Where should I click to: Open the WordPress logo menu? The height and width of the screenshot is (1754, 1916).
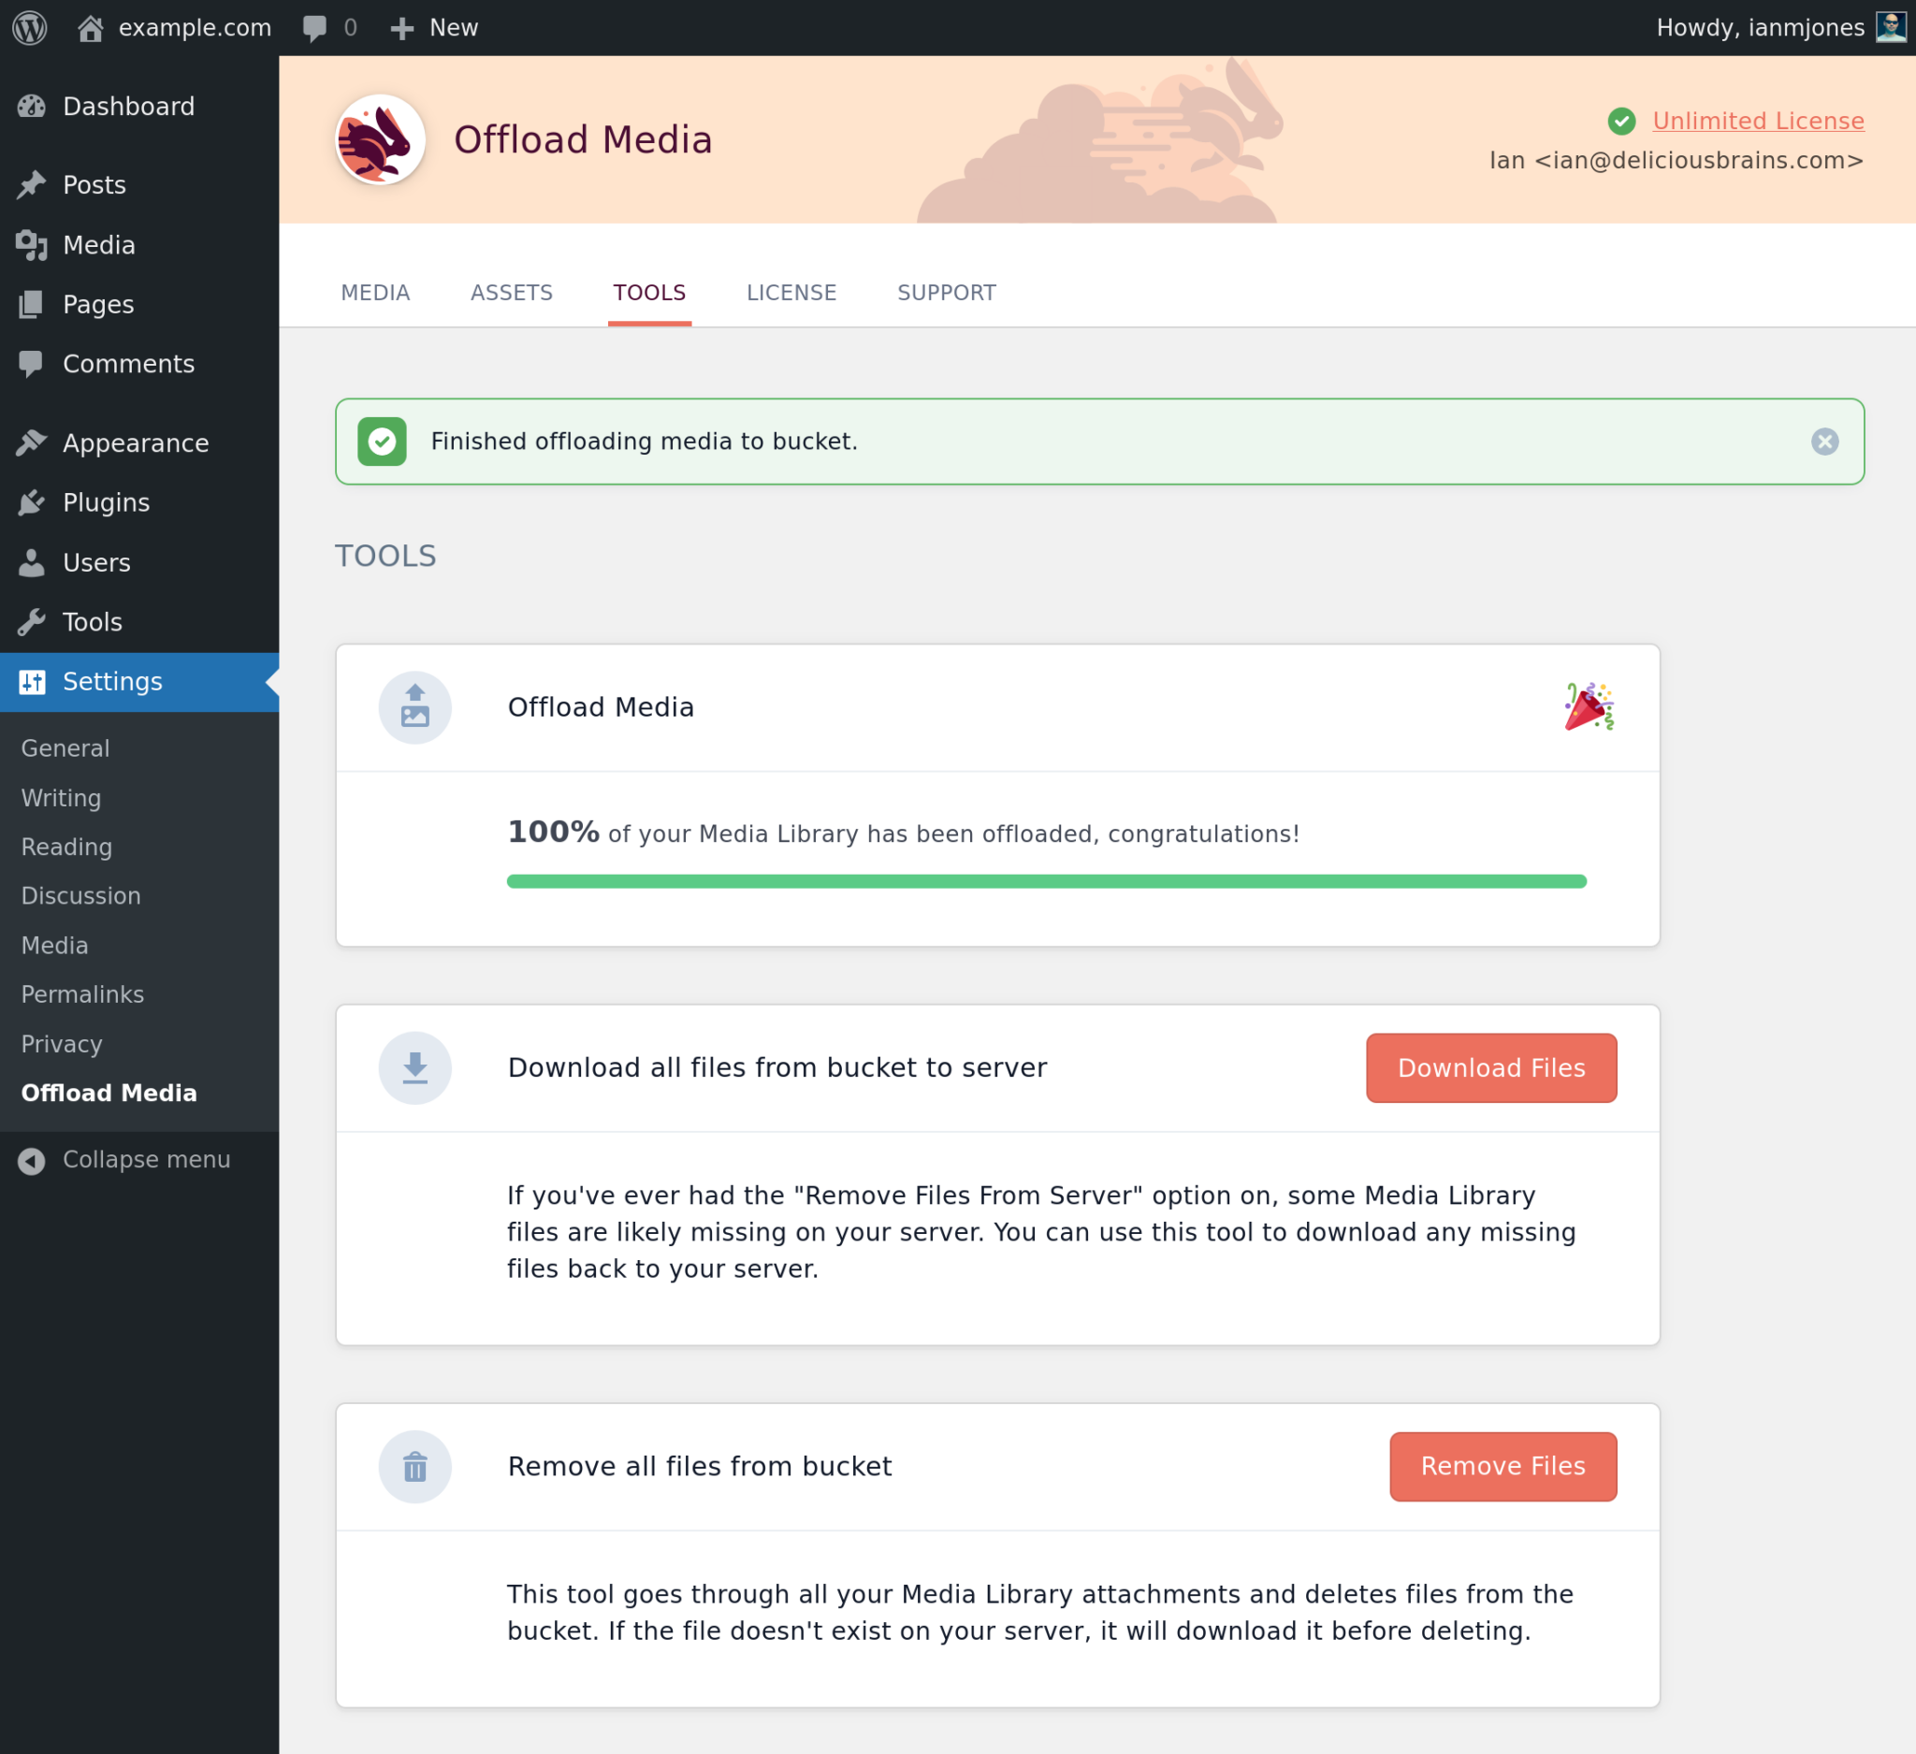(x=28, y=26)
